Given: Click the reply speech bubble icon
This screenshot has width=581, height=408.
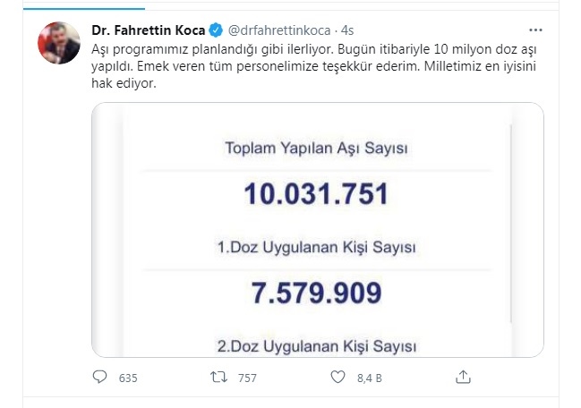Looking at the screenshot, I should pyautogui.click(x=100, y=377).
